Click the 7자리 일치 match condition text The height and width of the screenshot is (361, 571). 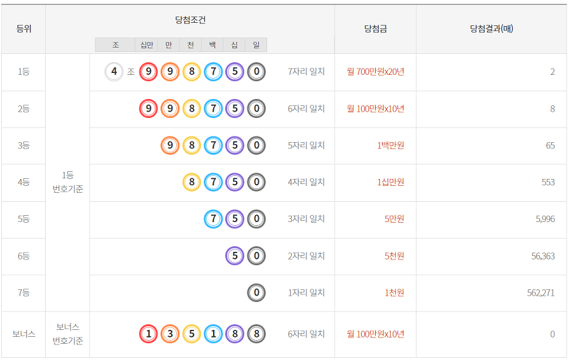[x=306, y=72]
